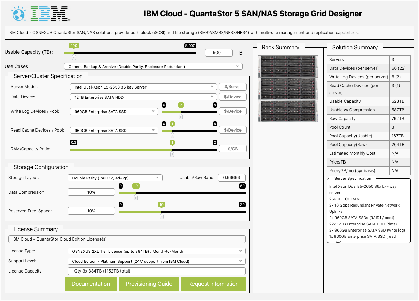Image resolution: width=419 pixels, height=301 pixels.
Task: Click the Data Device $/Device field
Action: click(x=233, y=97)
